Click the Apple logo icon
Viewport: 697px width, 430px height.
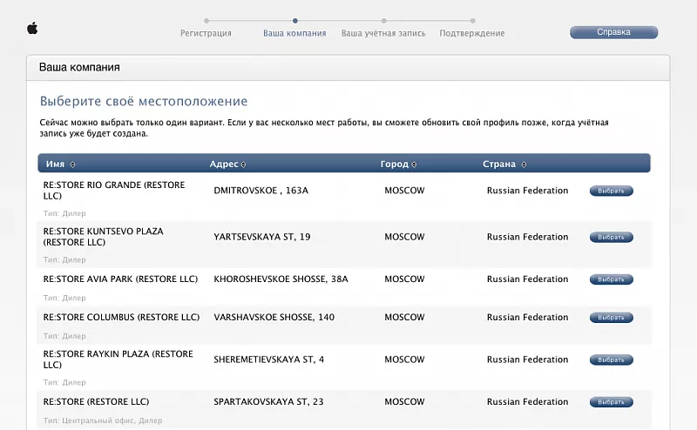coord(32,29)
